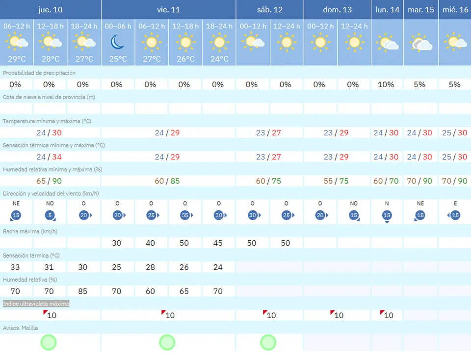Click the 65 / 90 humidity value for jue. 10

(49, 181)
